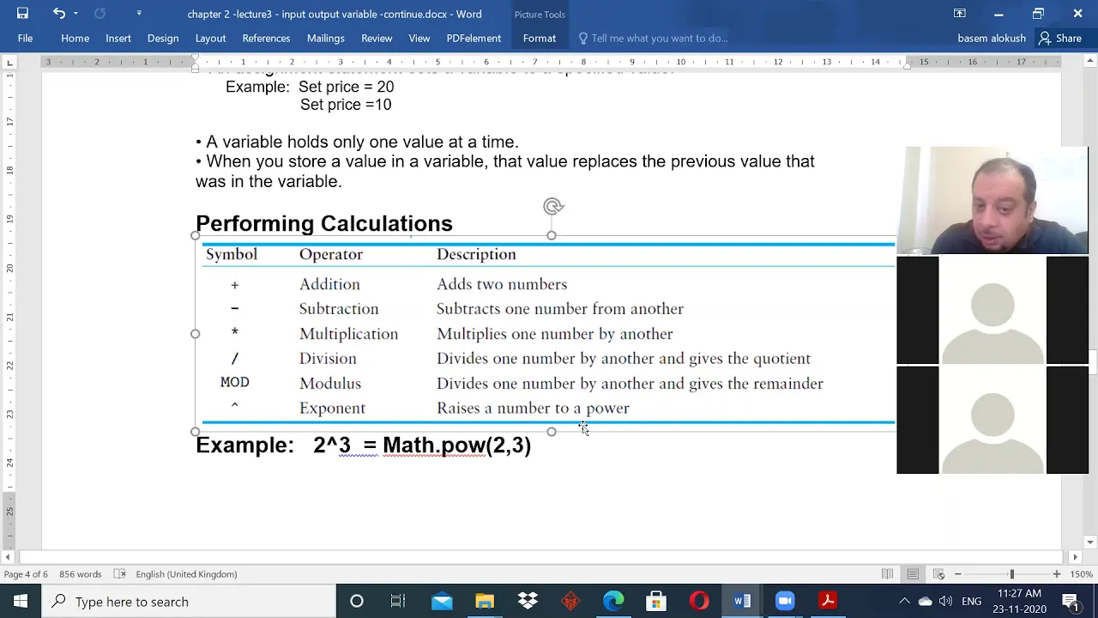Open the Layout tab
1098x618 pixels.
pyautogui.click(x=210, y=38)
